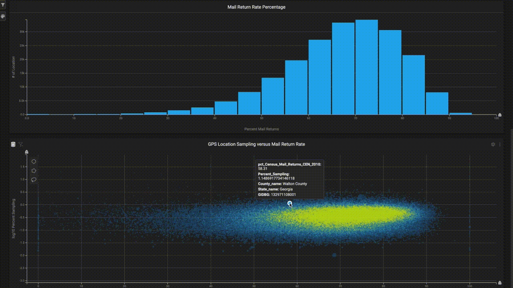The image size is (513, 288).
Task: Click the histogram bar for 45 to 50 percent
Action: tap(249, 103)
